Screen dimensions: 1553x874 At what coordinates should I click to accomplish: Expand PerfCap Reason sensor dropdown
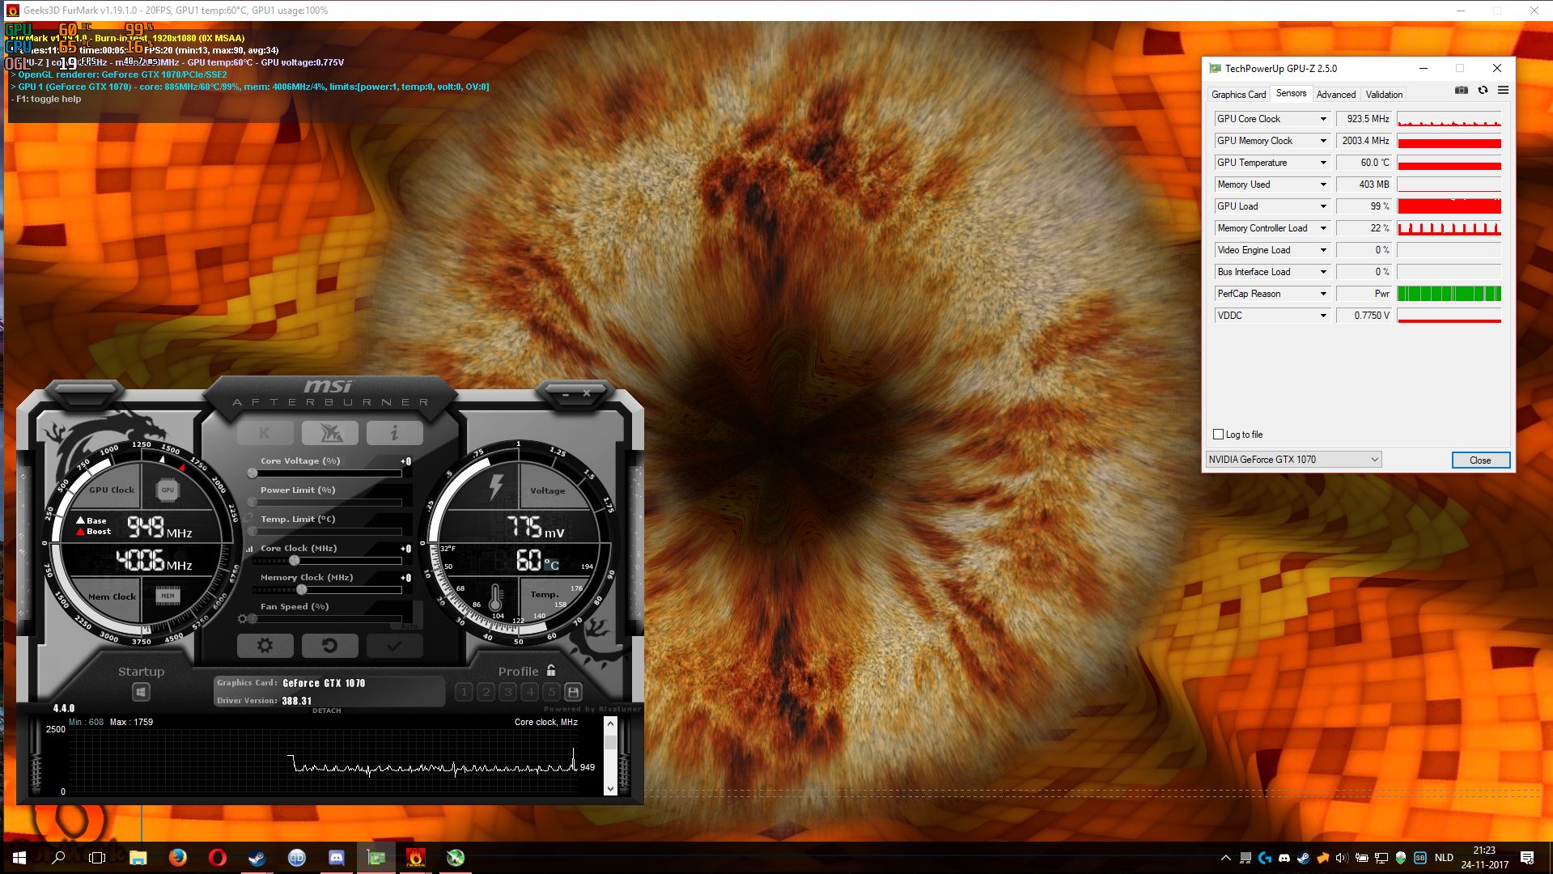point(1323,294)
